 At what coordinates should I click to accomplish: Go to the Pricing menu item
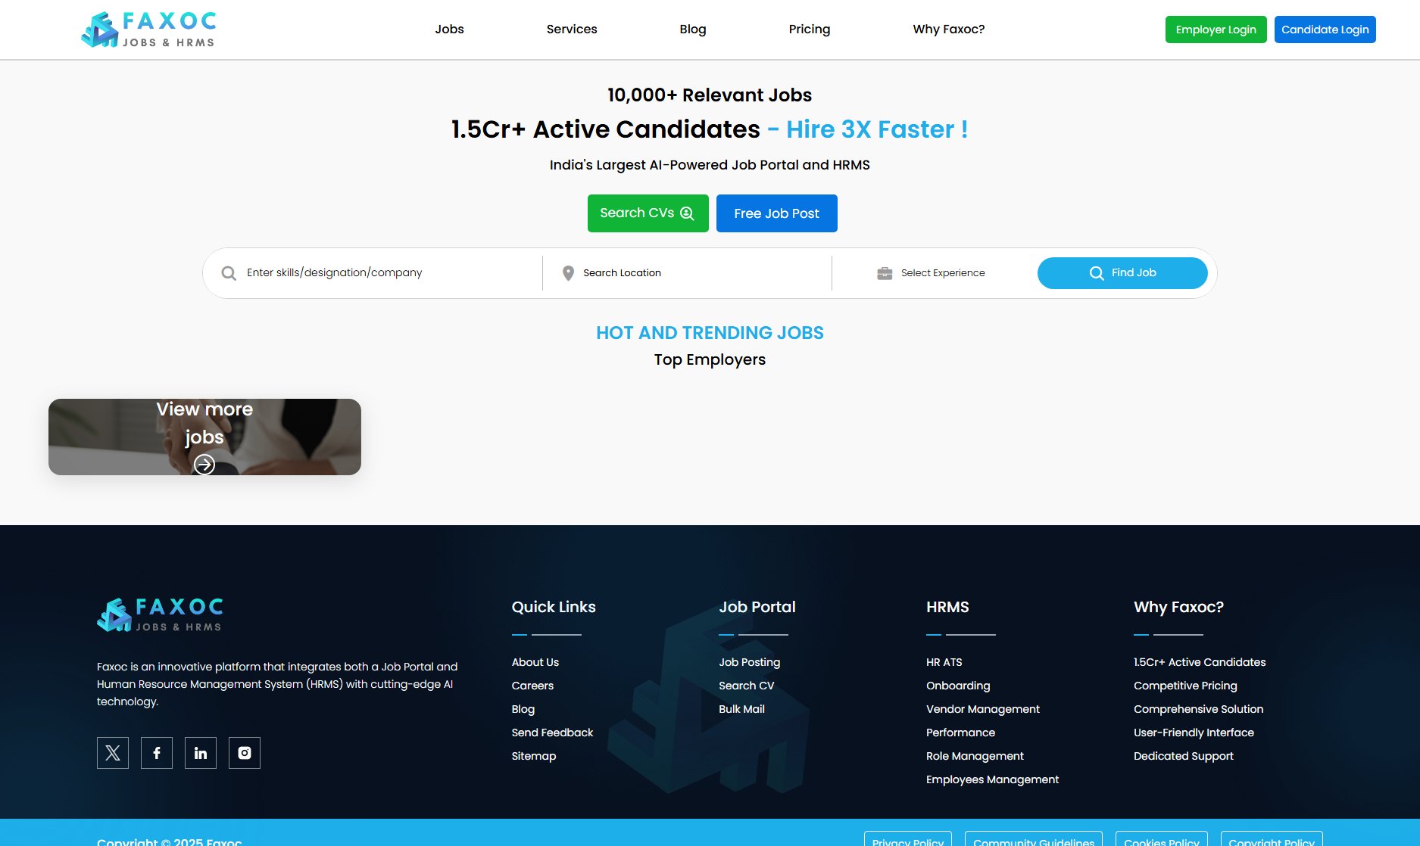point(809,30)
